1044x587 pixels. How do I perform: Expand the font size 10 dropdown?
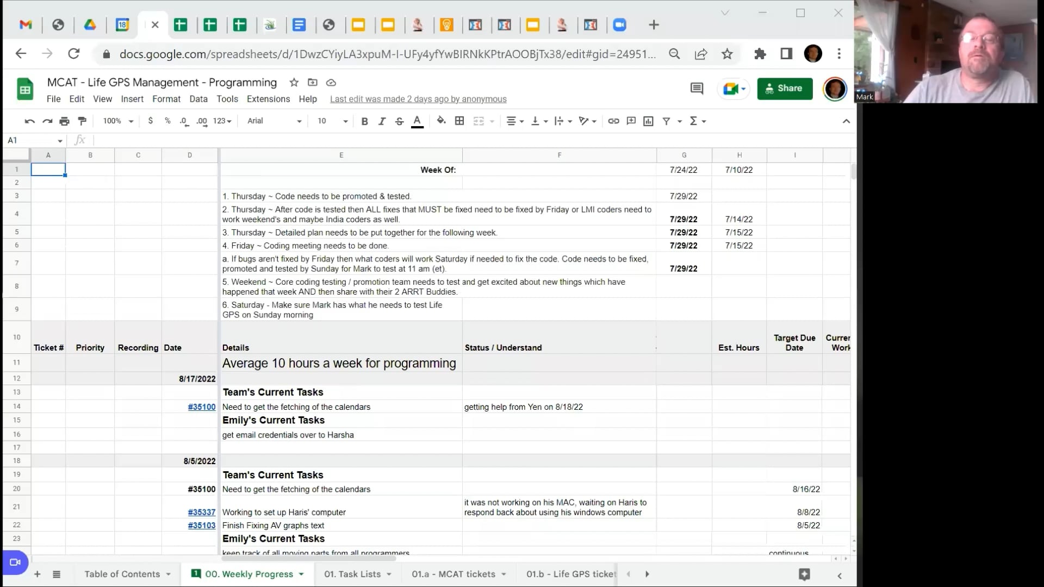(332, 121)
